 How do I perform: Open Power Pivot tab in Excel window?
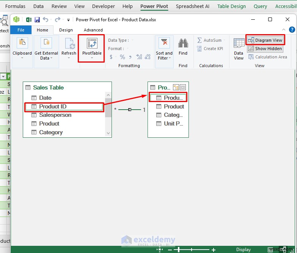pos(154,6)
